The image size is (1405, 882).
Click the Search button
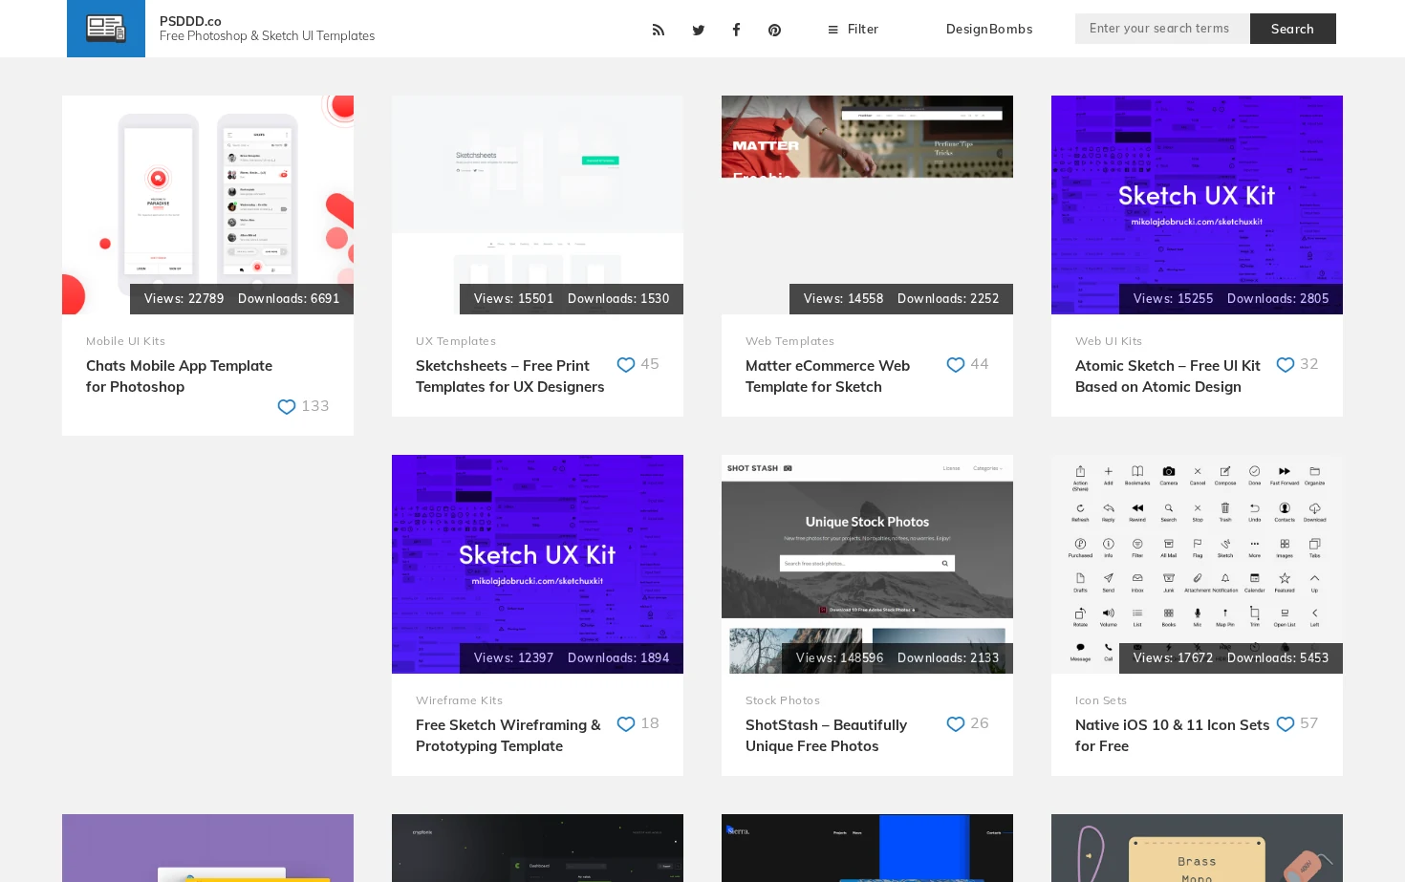(1292, 29)
